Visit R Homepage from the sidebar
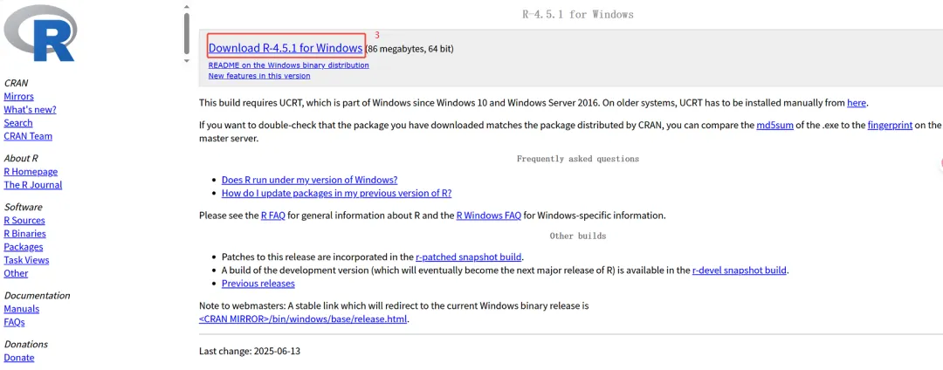 click(x=31, y=172)
